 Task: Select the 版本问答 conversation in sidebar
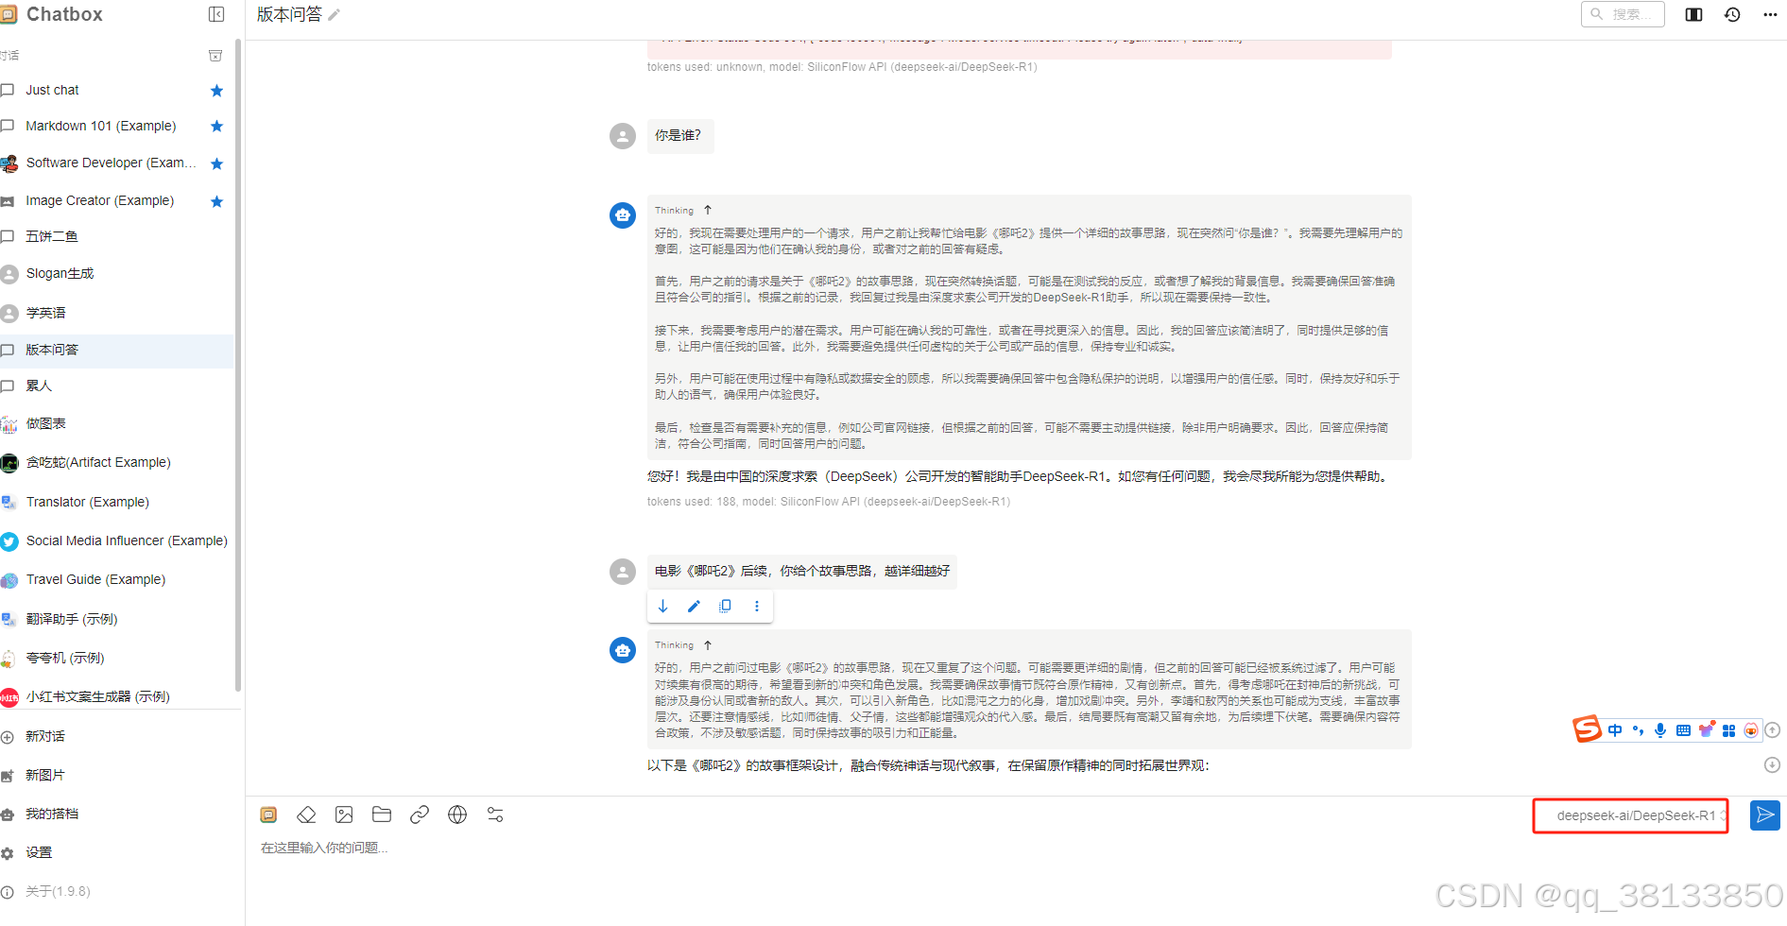(116, 350)
